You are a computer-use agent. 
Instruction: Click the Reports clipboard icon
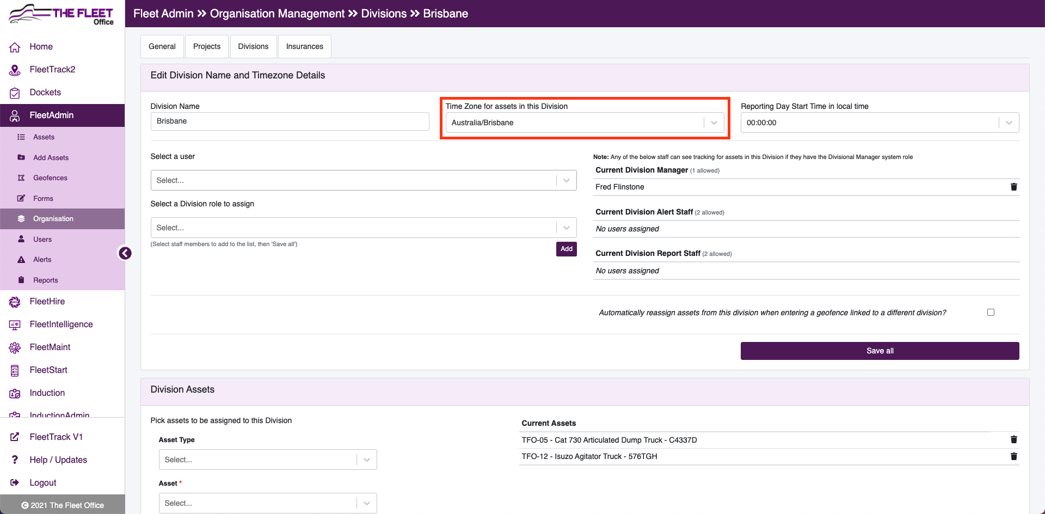click(21, 280)
